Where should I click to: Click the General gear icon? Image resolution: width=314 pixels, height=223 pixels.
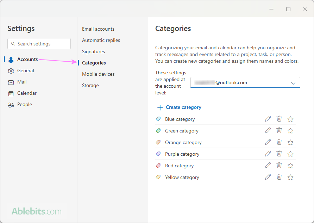(11, 71)
